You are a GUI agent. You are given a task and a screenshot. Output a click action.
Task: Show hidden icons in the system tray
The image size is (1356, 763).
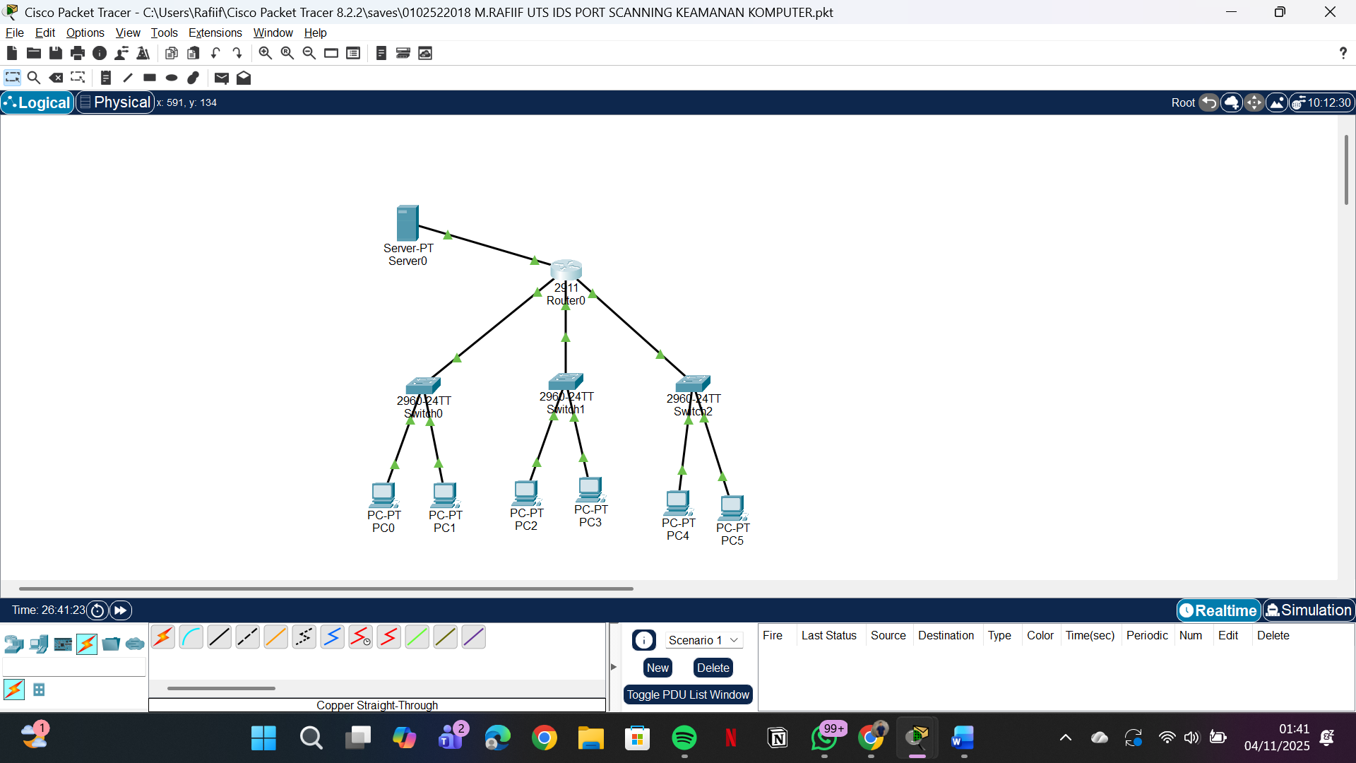(x=1066, y=737)
